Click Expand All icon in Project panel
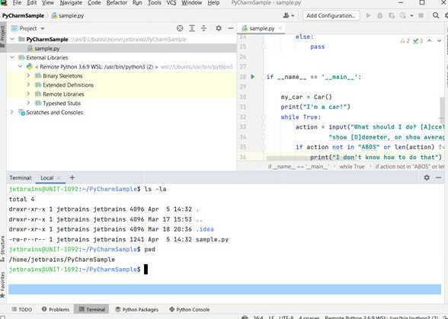The height and width of the screenshot is (319, 448). point(192,28)
